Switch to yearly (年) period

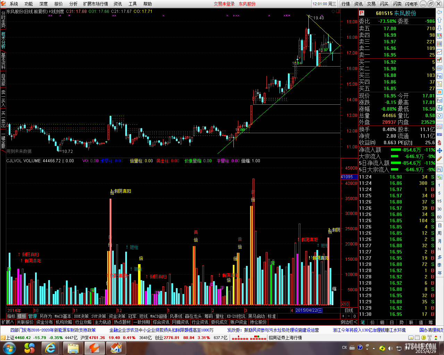pos(439,273)
